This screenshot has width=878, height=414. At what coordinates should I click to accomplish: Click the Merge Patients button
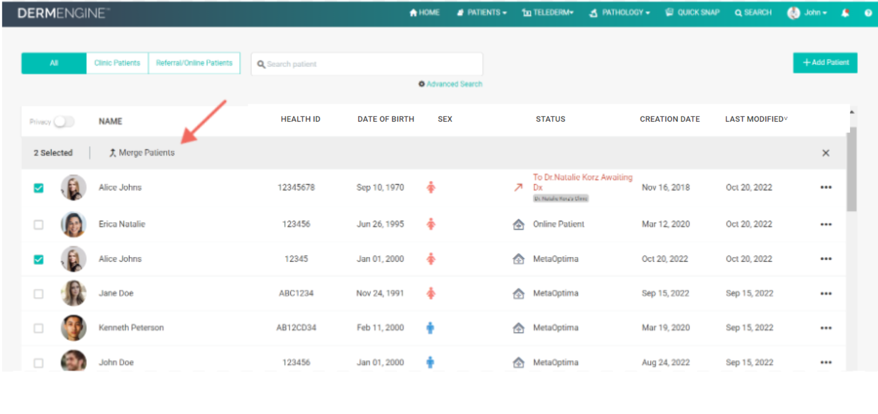[x=142, y=153]
